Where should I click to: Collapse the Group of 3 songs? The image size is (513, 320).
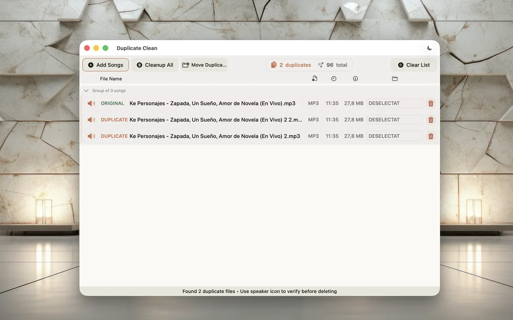pos(85,90)
